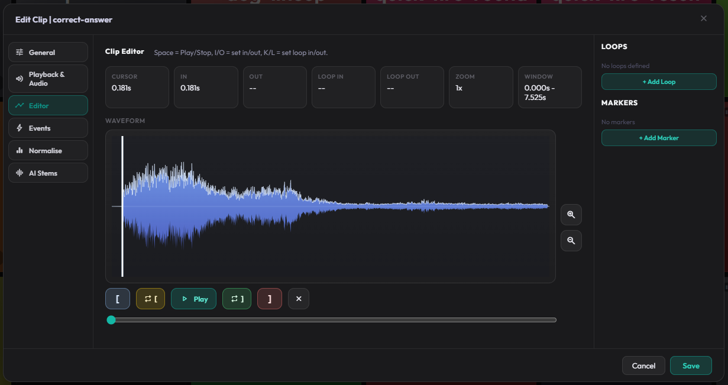Screen dimensions: 728x385
Task: Clear in/out points with the X button
Action: [x=299, y=299]
